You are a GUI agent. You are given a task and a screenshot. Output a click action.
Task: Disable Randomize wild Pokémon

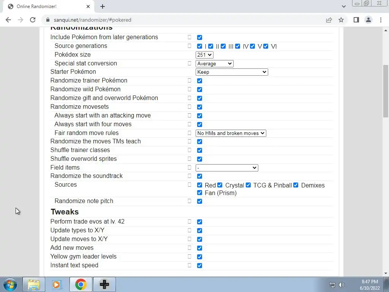pyautogui.click(x=199, y=90)
